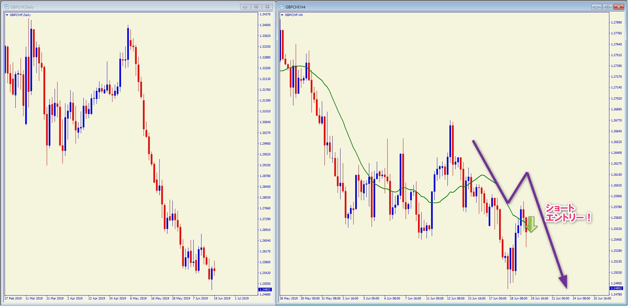Click price level 1.31760 on Daily axis
The height and width of the screenshot is (306, 628).
(x=265, y=90)
